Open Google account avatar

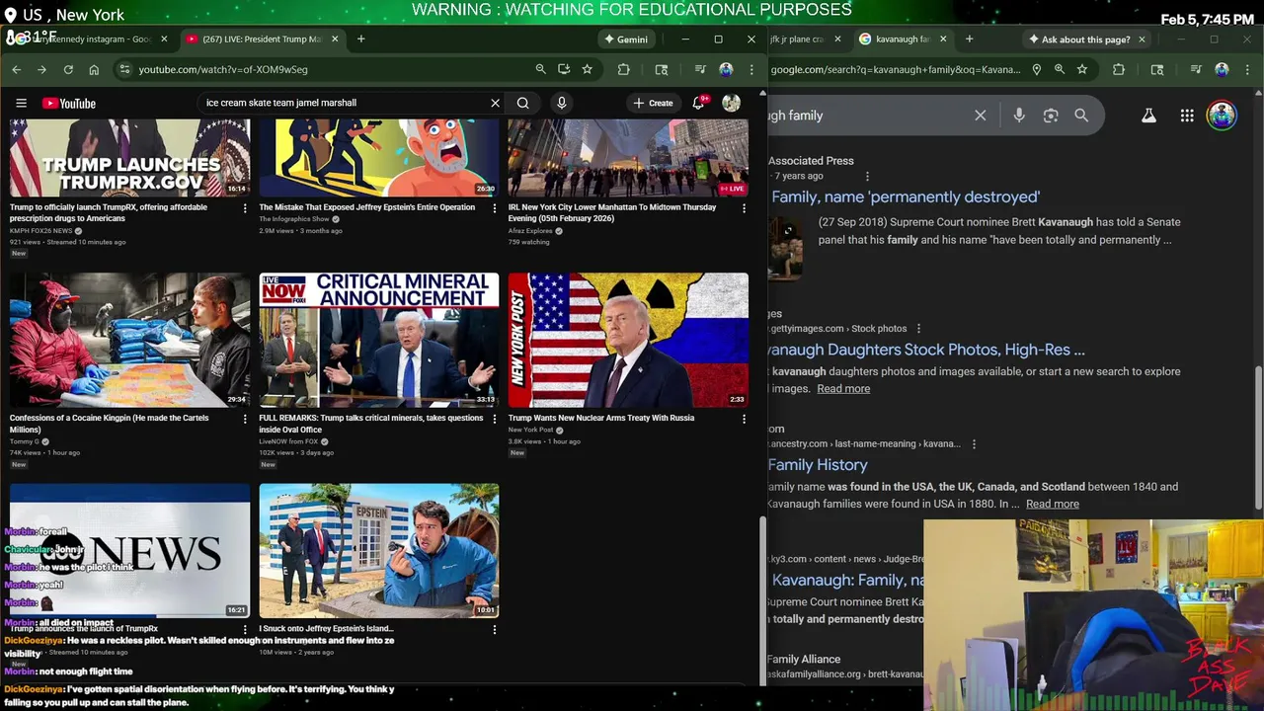coord(1222,115)
